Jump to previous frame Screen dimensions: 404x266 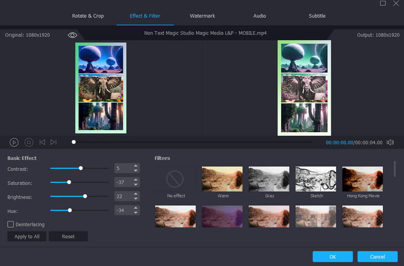42,142
